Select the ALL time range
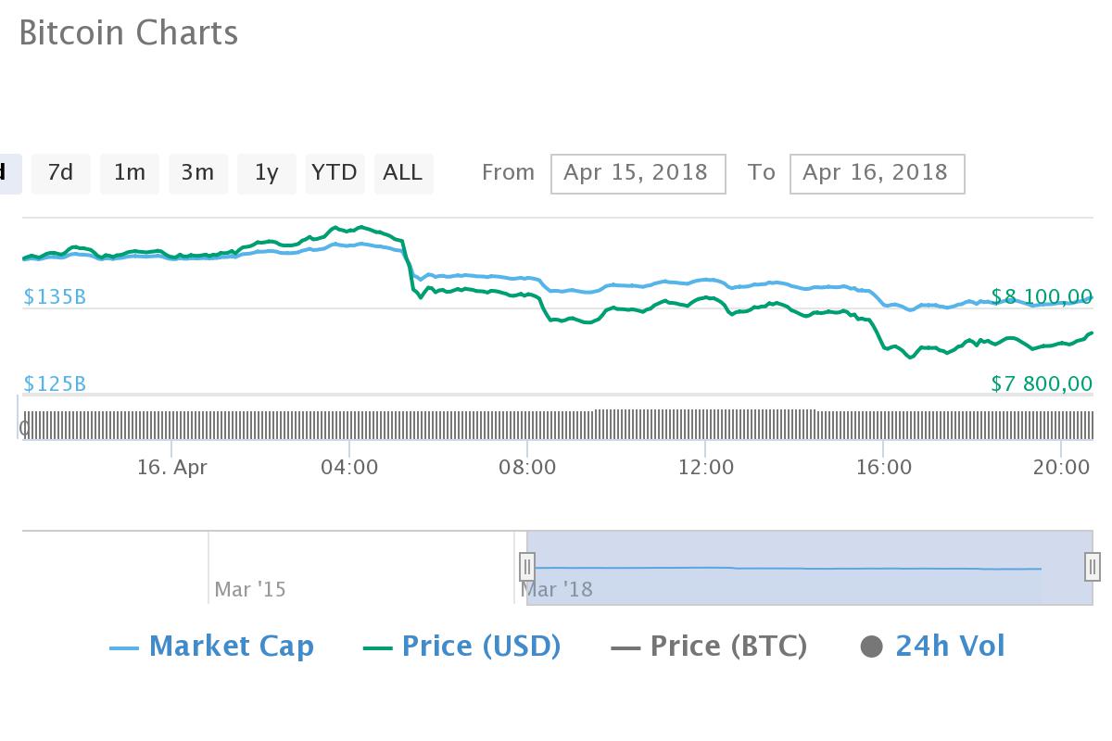The height and width of the screenshot is (741, 1112). 403,173
